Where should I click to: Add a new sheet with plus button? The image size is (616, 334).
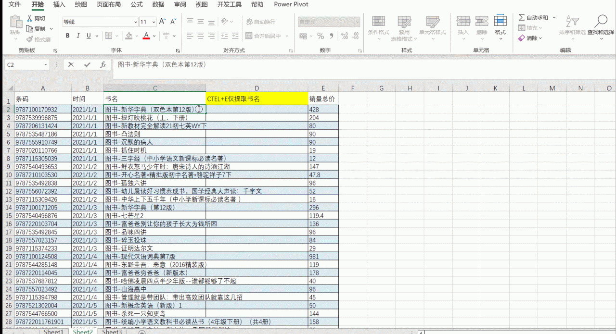(x=142, y=332)
